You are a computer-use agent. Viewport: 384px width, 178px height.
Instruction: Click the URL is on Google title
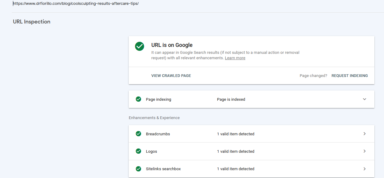coord(172,45)
